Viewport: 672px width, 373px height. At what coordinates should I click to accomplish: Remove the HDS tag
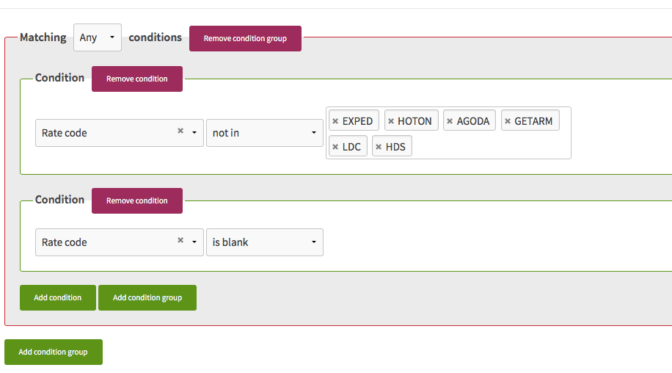click(379, 147)
